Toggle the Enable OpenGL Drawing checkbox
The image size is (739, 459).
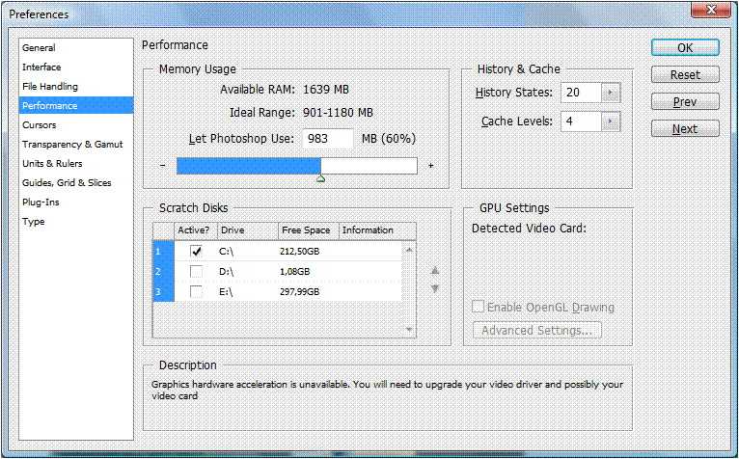(x=478, y=307)
